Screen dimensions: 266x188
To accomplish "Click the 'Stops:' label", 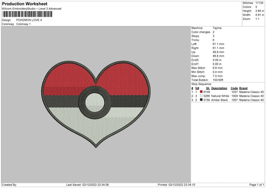I will 196,36.
